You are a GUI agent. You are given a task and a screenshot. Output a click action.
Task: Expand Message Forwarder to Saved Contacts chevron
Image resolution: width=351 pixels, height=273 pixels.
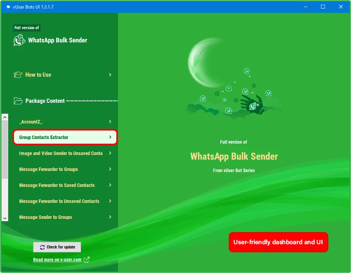(x=110, y=185)
